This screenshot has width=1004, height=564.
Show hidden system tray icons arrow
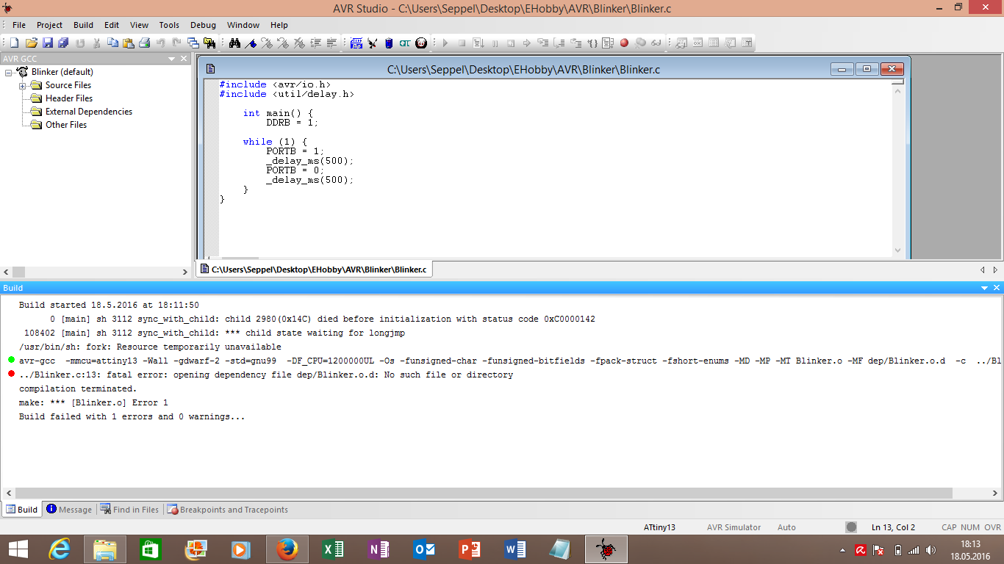coord(842,550)
